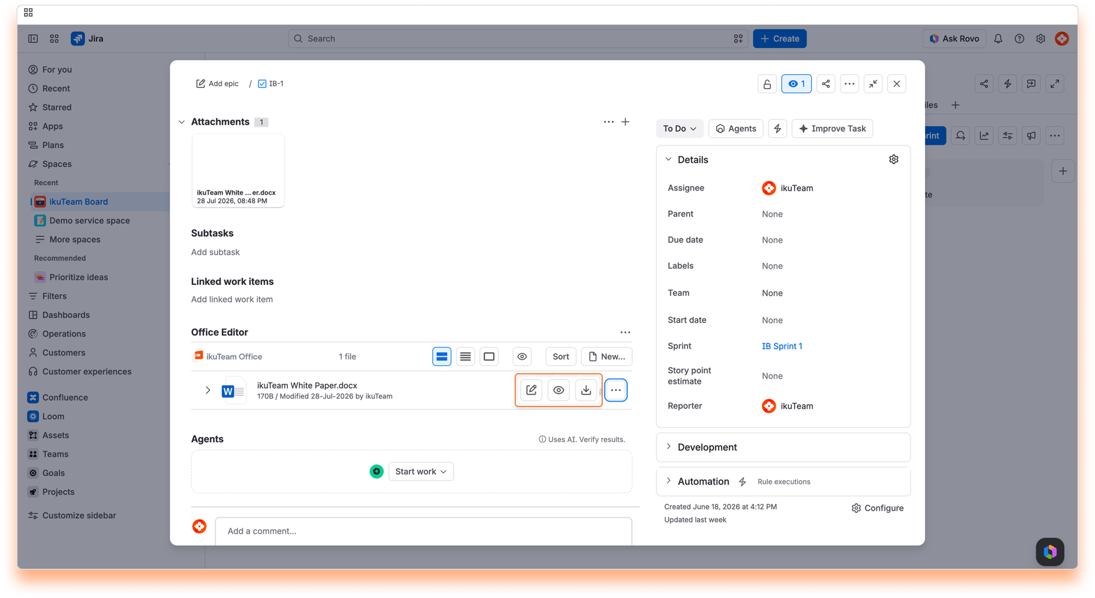The width and height of the screenshot is (1095, 598).
Task: Open Office Editor section more options
Action: (625, 332)
